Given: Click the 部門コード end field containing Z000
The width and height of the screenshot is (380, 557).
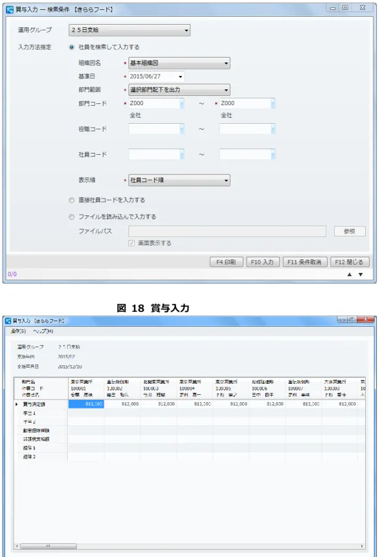Looking at the screenshot, I should 245,103.
